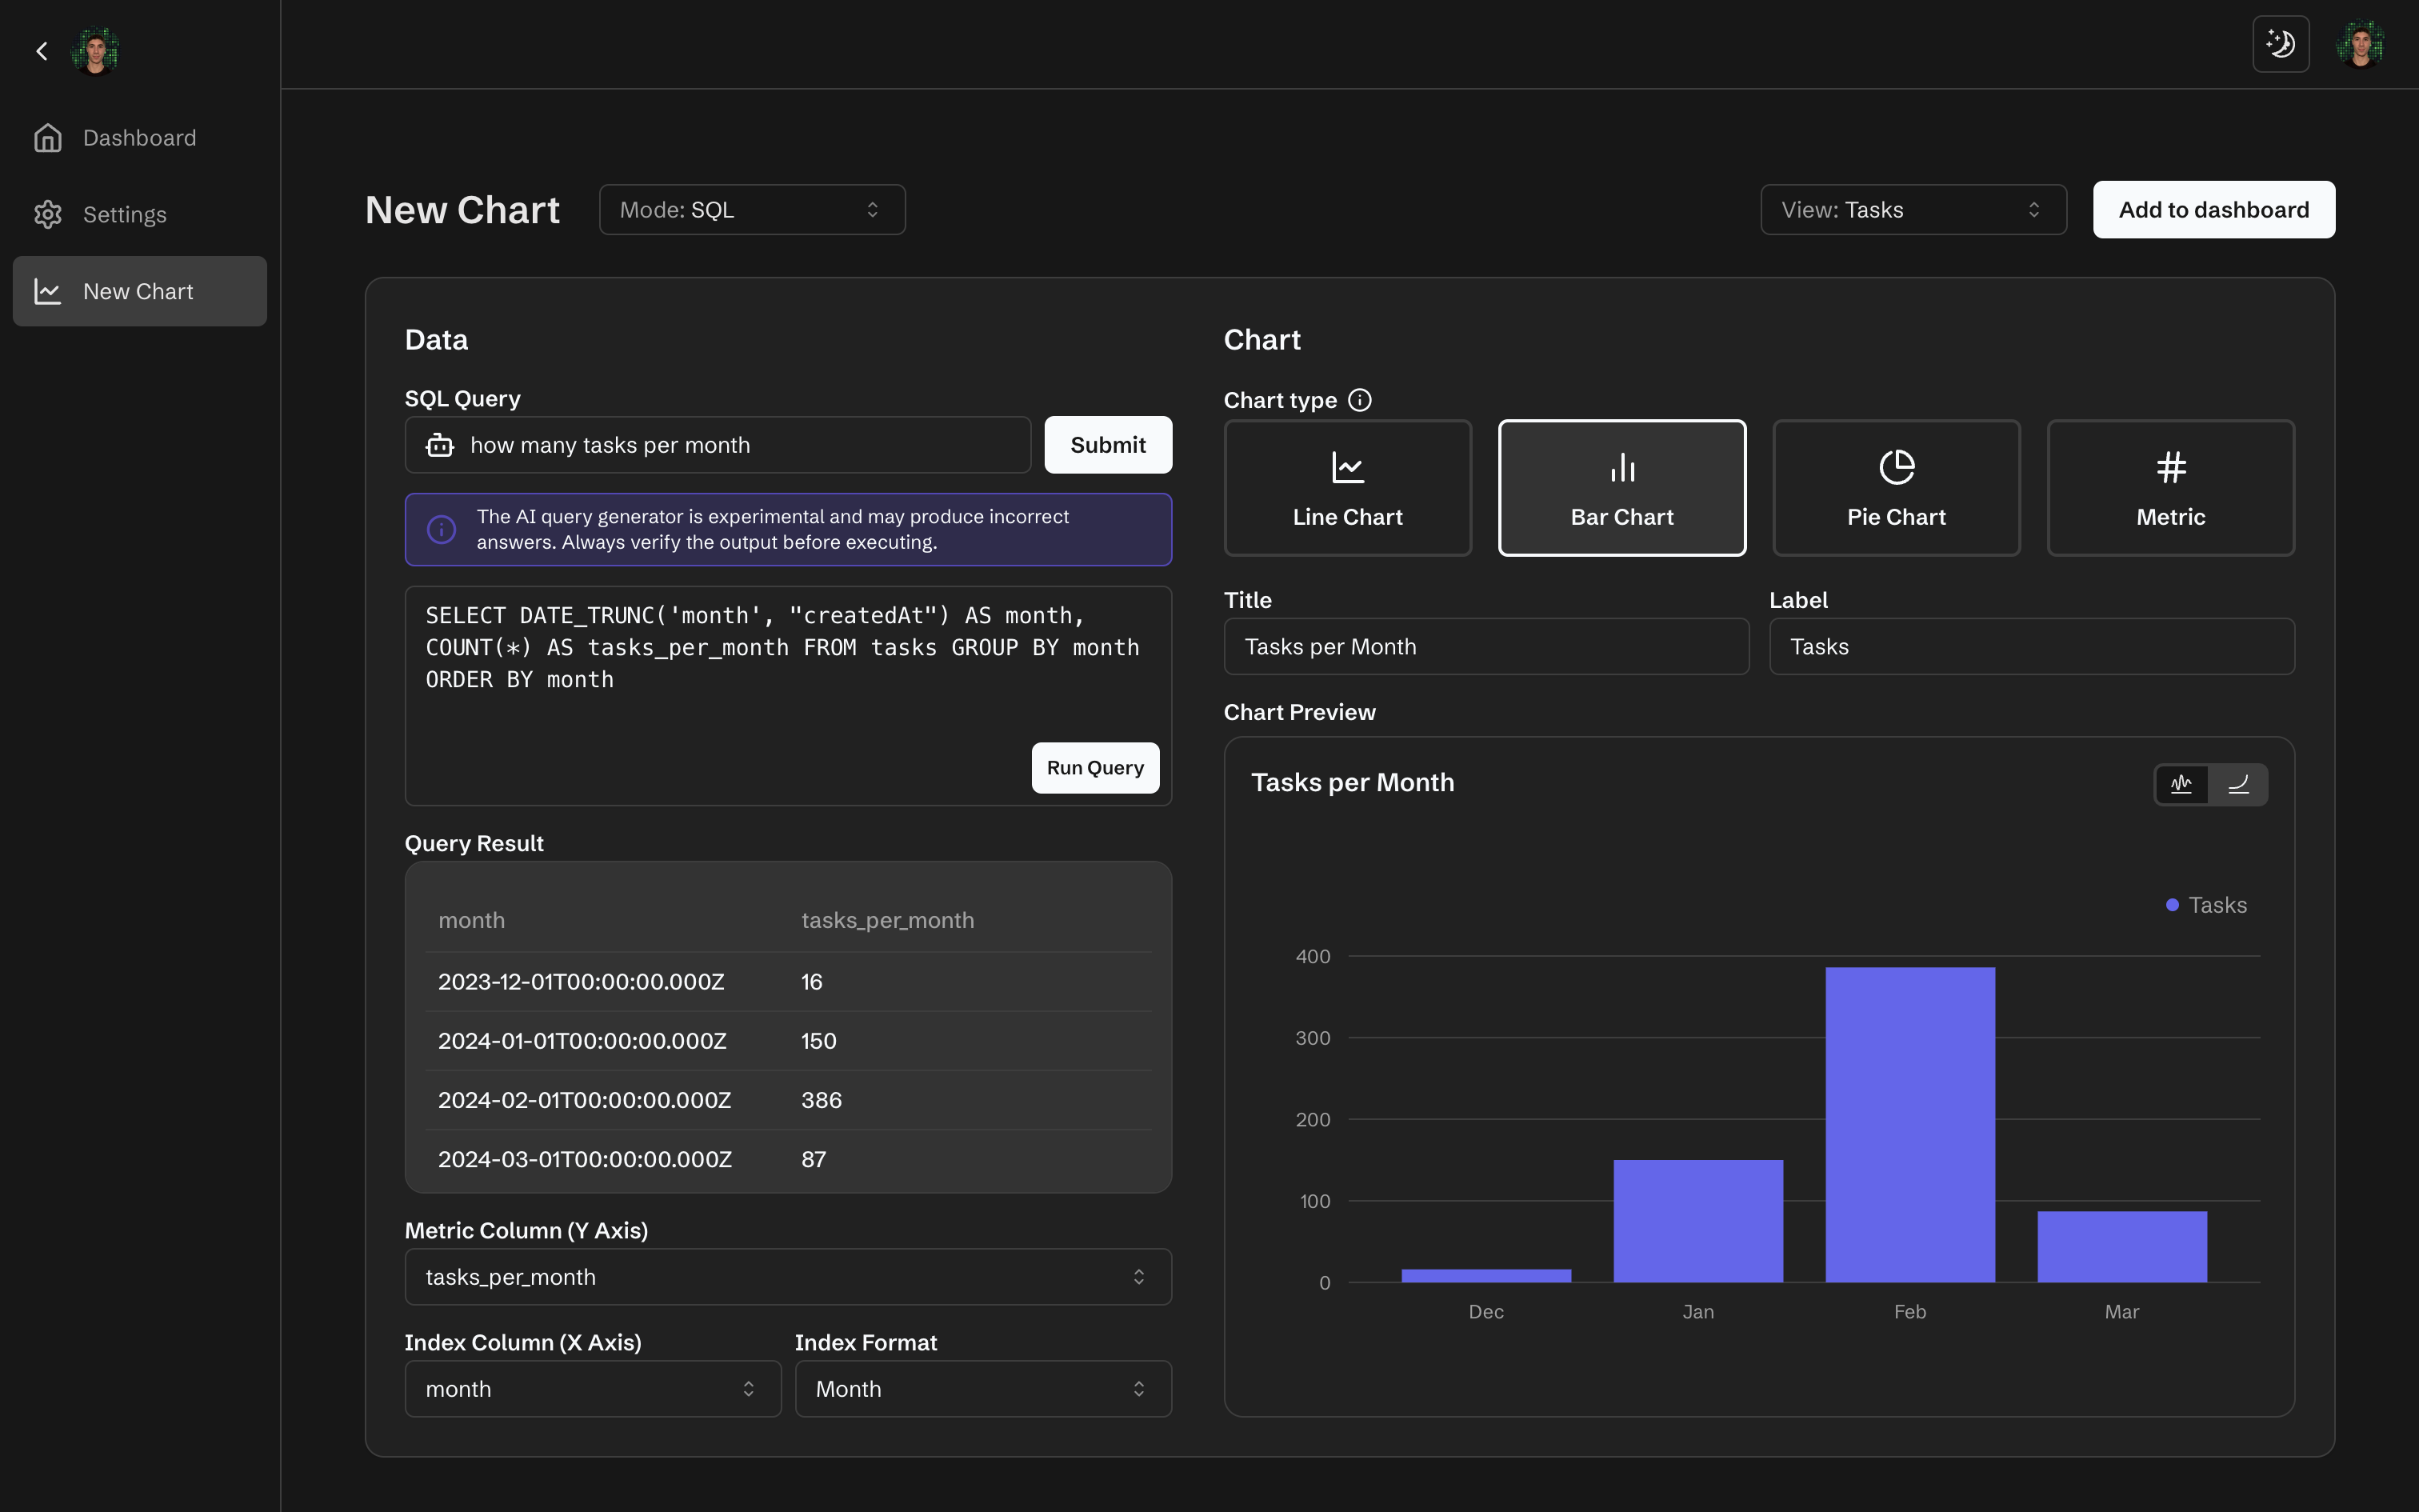Click Add to dashboard button

pos(2213,210)
